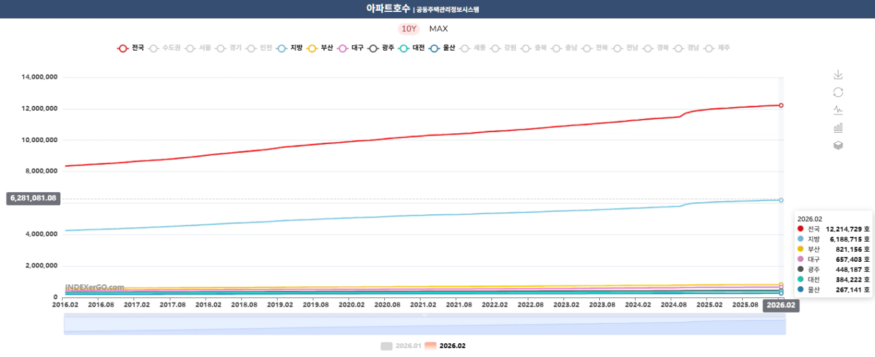Click the tooltip value 12,214,729 호
The height and width of the screenshot is (357, 875).
pos(847,229)
